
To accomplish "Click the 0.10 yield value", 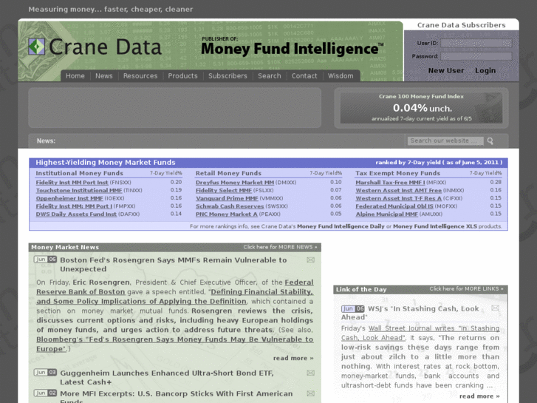I will pos(336,182).
